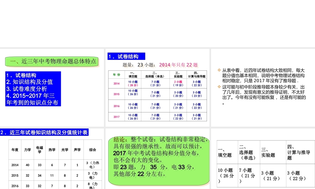Open the slide beginning 从表中看
The image size is (315, 189).
click(x=263, y=88)
